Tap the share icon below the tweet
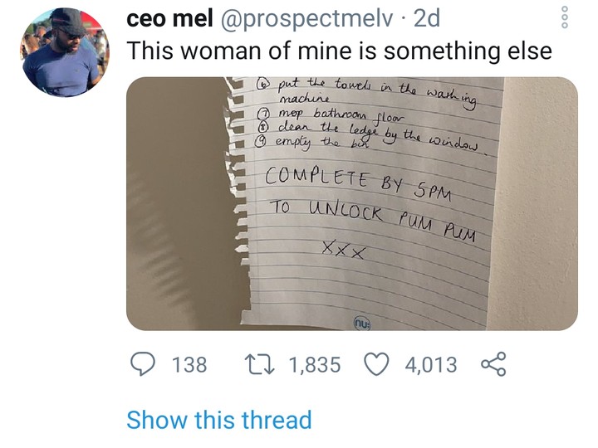The height and width of the screenshot is (448, 598). [x=493, y=364]
